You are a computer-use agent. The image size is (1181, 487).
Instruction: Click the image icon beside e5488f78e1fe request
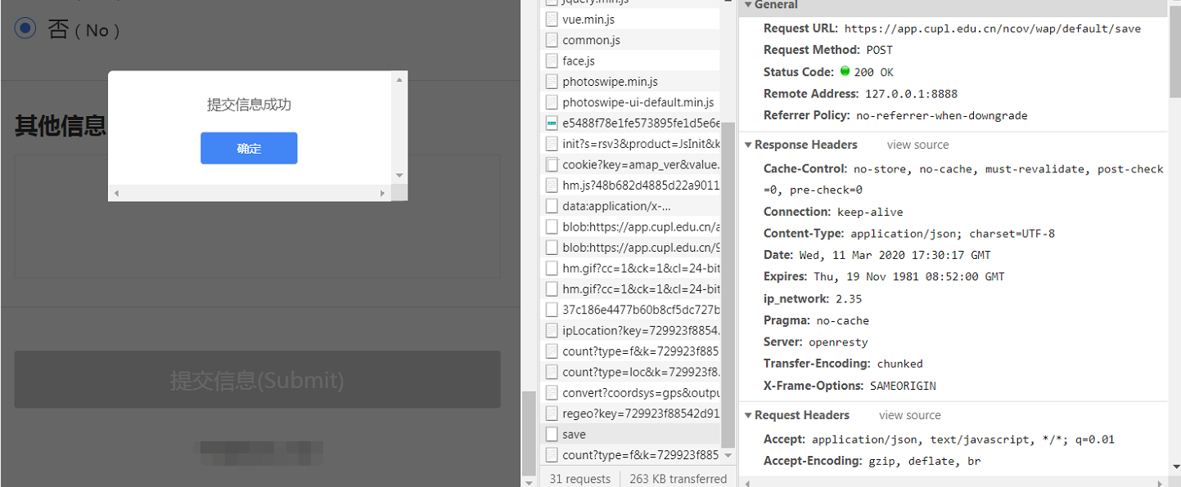pyautogui.click(x=552, y=123)
